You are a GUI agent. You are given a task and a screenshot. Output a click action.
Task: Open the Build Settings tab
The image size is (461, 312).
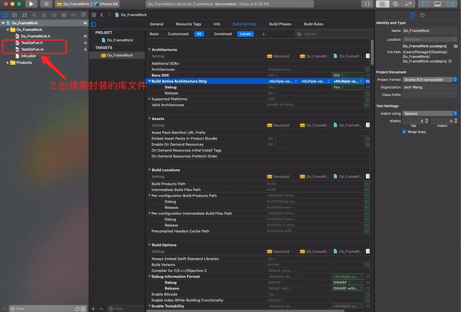(245, 24)
